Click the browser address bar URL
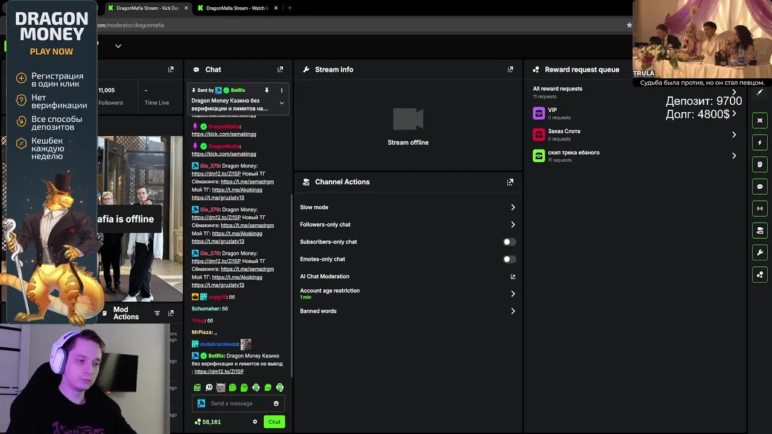This screenshot has width=772, height=434. (x=131, y=25)
